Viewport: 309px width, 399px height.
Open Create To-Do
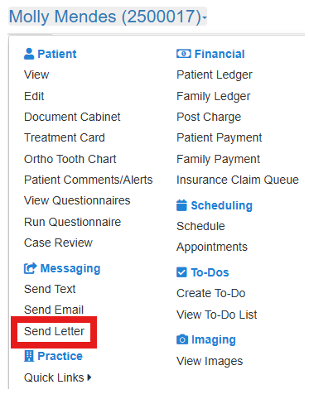[211, 293]
